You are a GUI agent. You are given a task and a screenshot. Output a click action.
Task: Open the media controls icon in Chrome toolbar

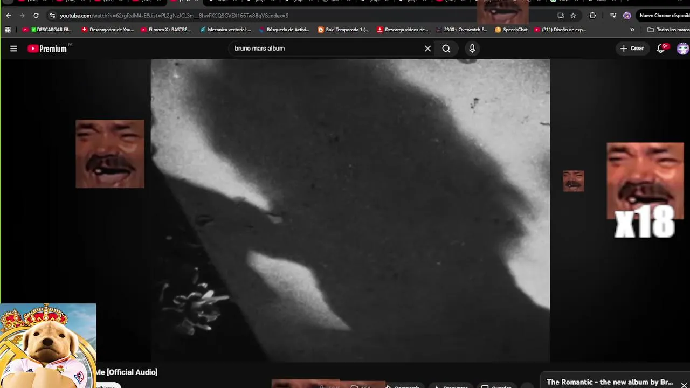click(613, 16)
